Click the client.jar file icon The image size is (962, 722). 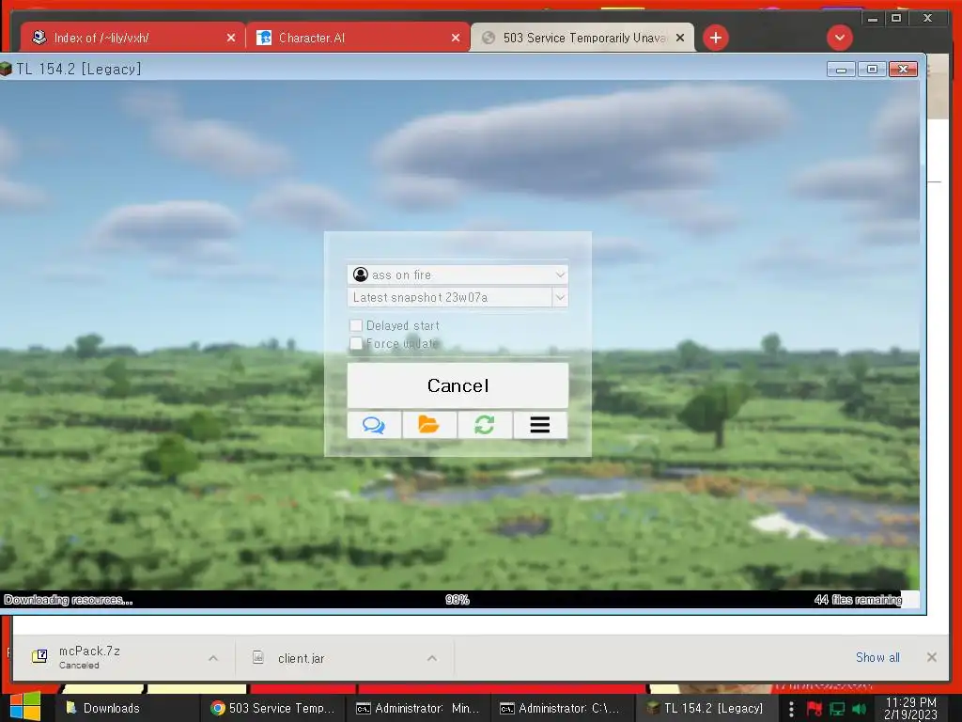coord(258,657)
